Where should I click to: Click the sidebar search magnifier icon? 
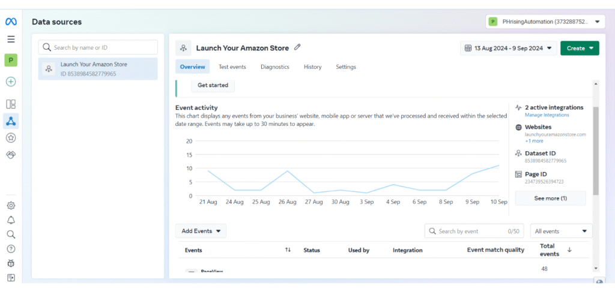coord(11,234)
